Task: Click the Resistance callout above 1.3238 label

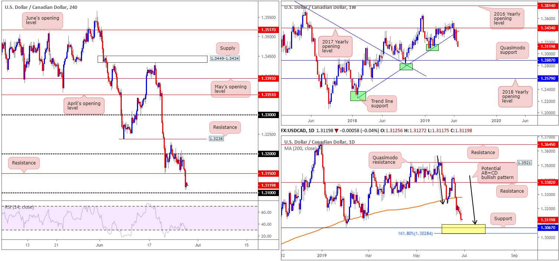Action: [x=225, y=127]
